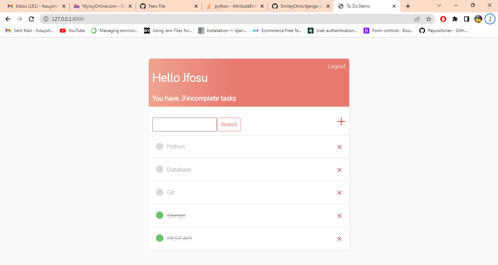Open the share page icon in address bar
498x265 pixels.
click(417, 19)
